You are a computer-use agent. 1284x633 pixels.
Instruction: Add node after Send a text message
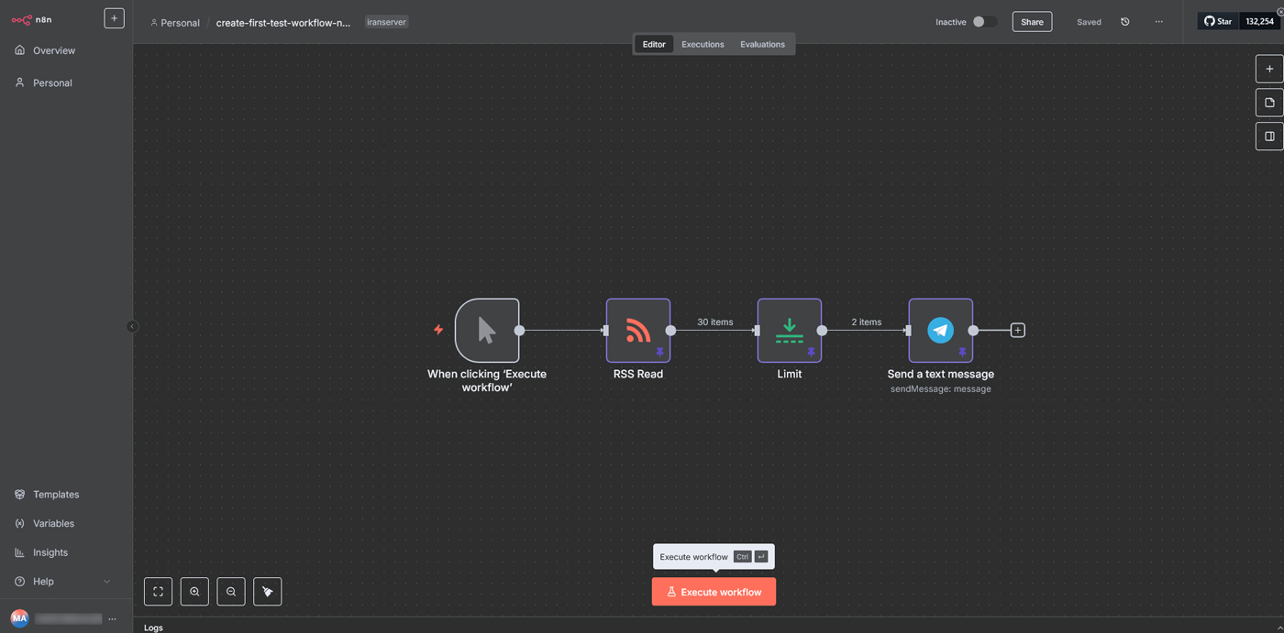point(1017,330)
